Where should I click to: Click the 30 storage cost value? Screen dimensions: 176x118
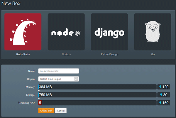(165, 95)
